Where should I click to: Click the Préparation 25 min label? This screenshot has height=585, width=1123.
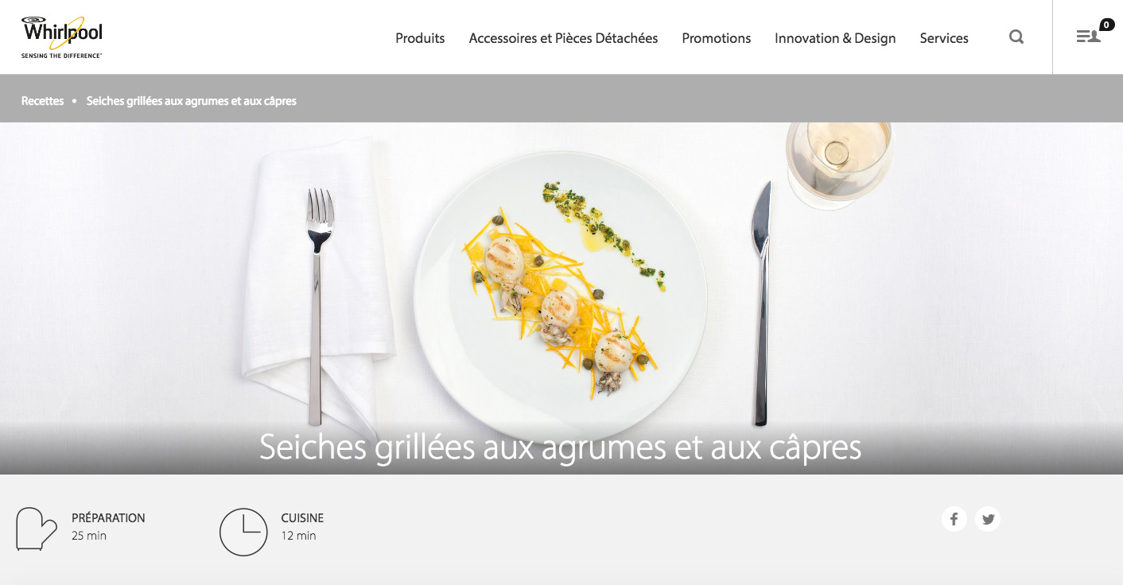[108, 526]
